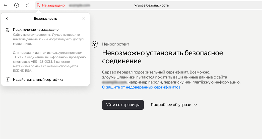Click the red Не защищено label
The image size is (262, 139).
53,5
